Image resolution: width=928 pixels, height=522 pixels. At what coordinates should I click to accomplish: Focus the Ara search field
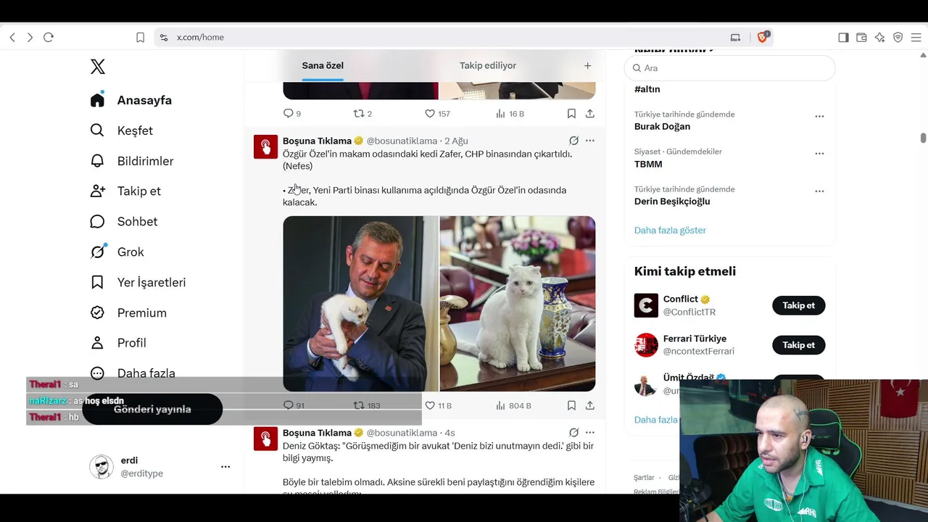coord(729,68)
